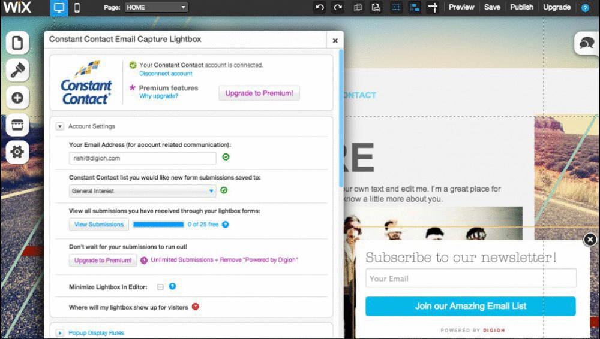600x339 pixels.
Task: Click the Your Email popup field
Action: pos(471,279)
